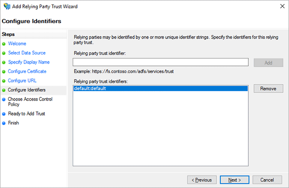The height and width of the screenshot is (188, 289).
Task: Focus the Relying party trust identifier field
Action: tap(161, 62)
